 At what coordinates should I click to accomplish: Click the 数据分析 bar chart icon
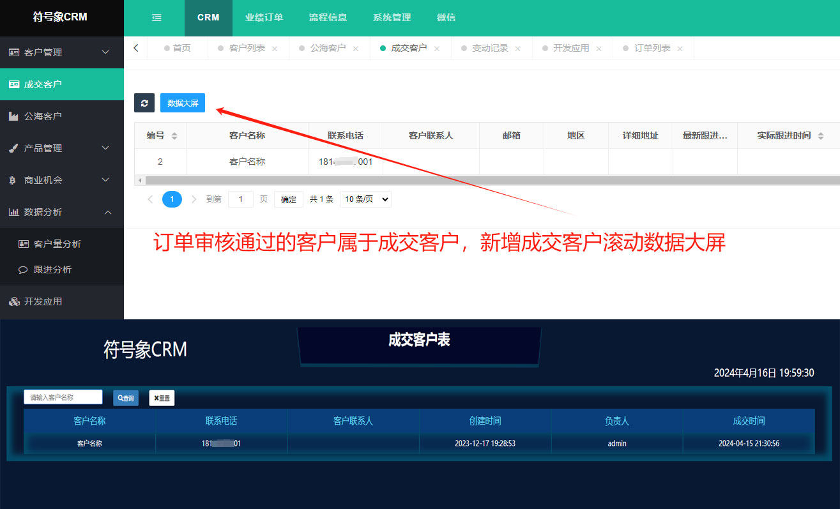pyautogui.click(x=14, y=212)
